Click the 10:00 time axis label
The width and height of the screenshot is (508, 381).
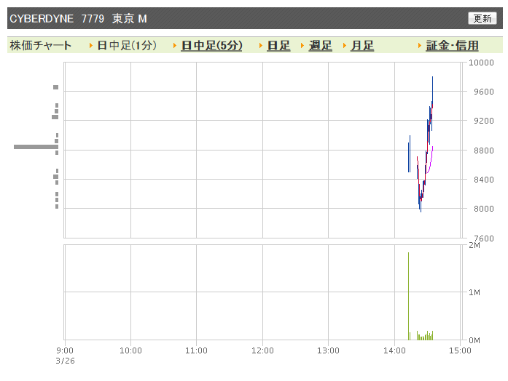(130, 350)
